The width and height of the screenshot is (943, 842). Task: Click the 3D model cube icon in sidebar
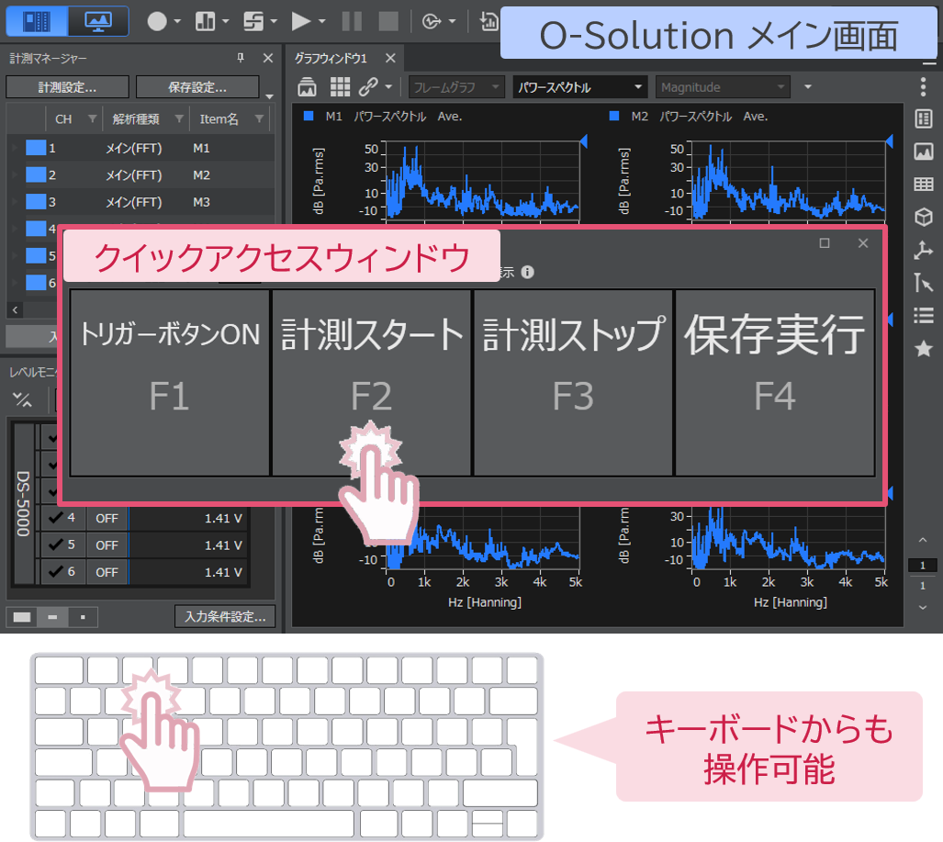(x=925, y=216)
